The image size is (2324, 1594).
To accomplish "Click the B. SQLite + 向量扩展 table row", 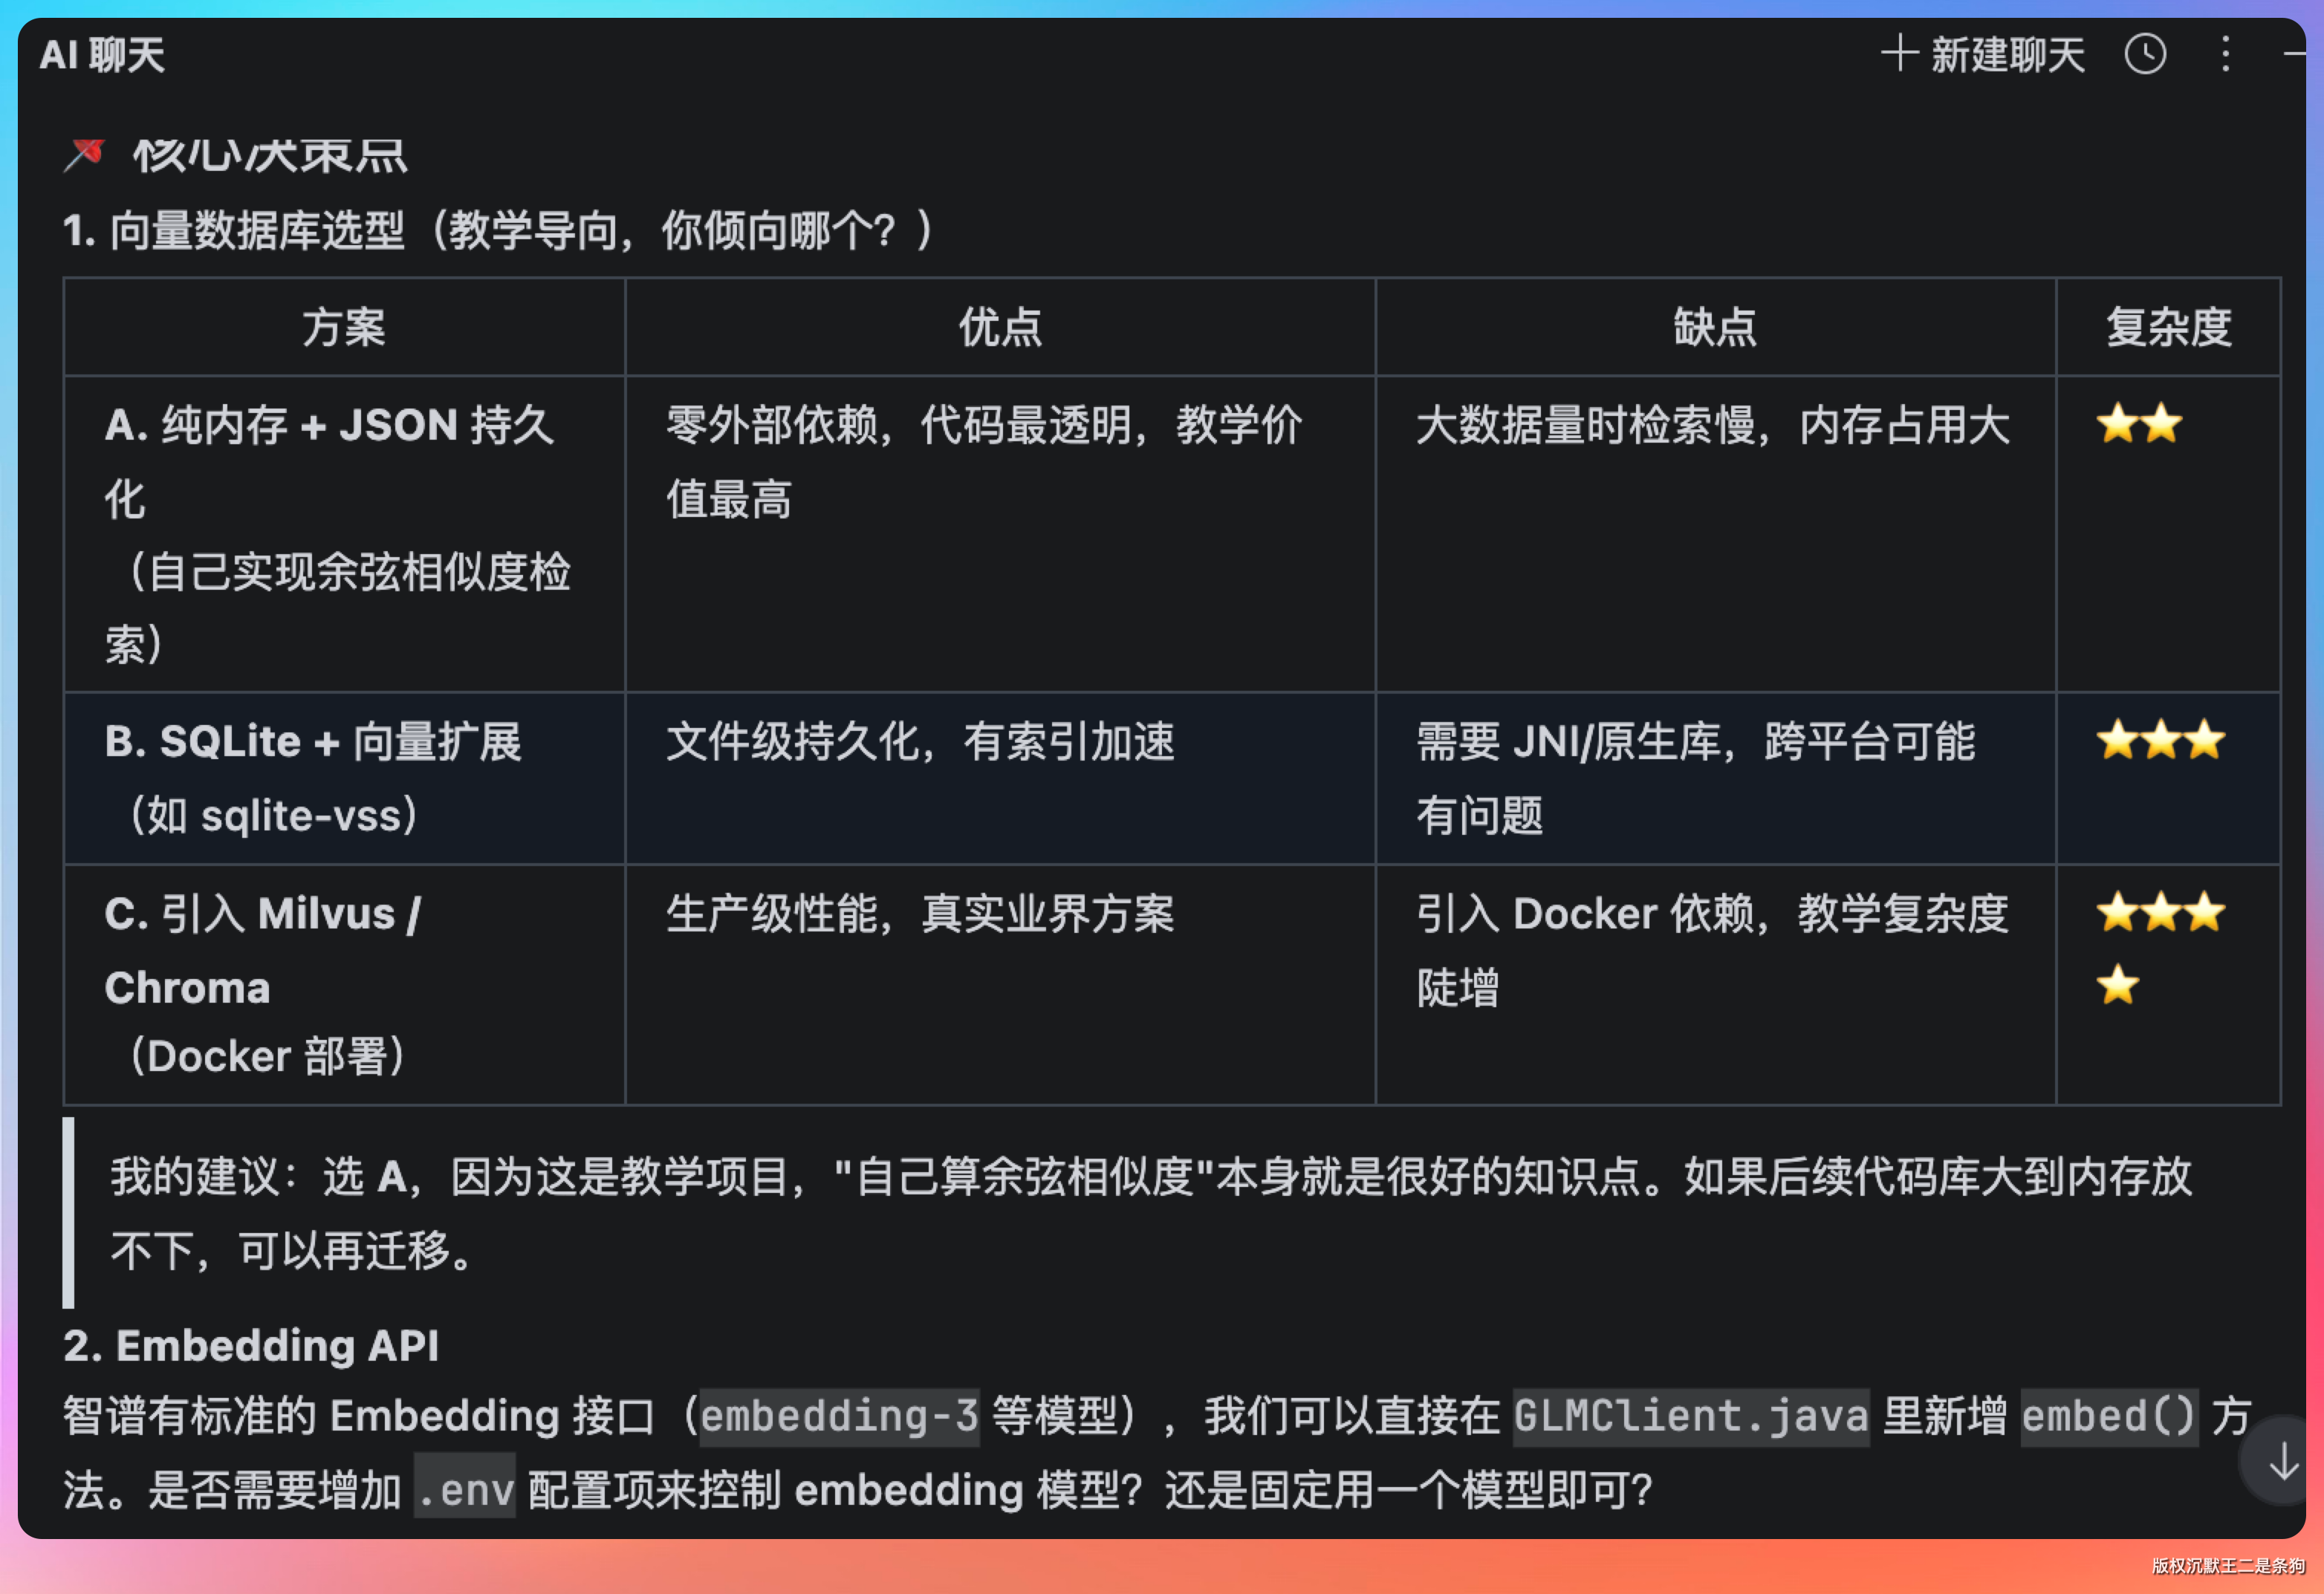I will tap(313, 742).
